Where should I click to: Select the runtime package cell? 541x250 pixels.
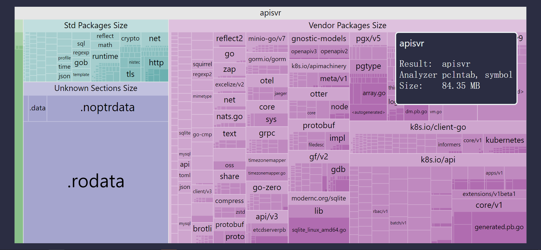coord(105,57)
